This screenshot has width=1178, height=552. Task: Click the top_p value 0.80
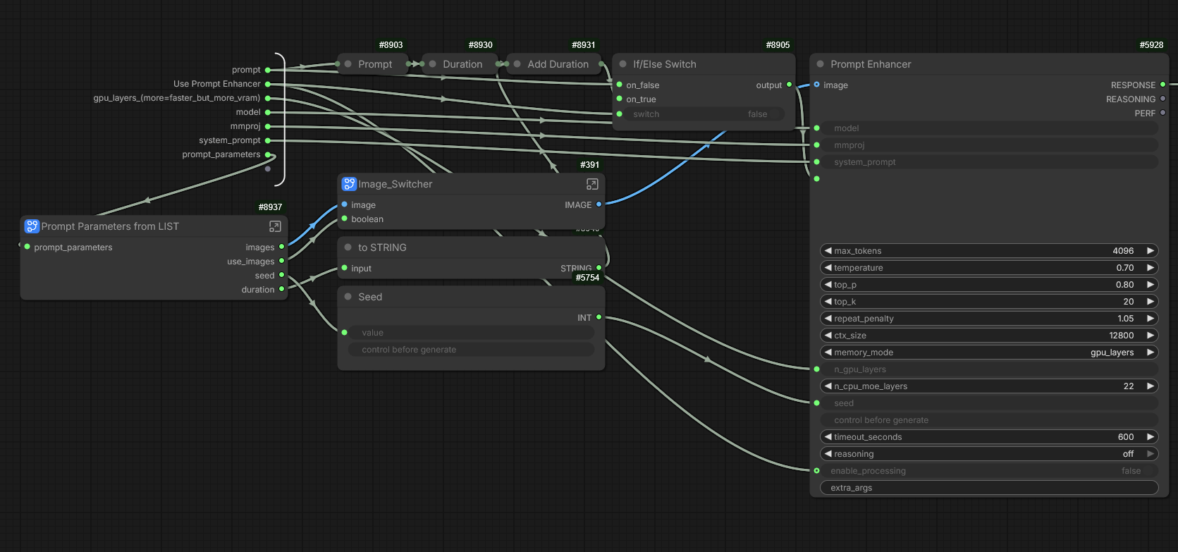[x=1125, y=285]
